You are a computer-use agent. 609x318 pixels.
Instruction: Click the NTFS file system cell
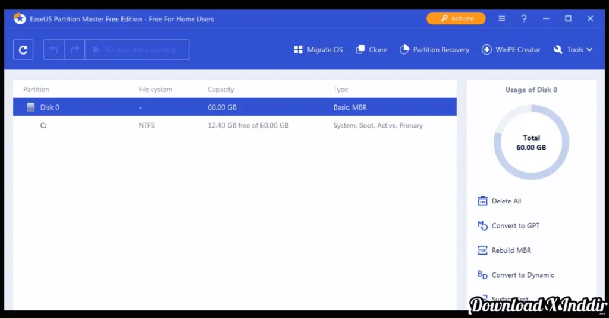(x=146, y=125)
